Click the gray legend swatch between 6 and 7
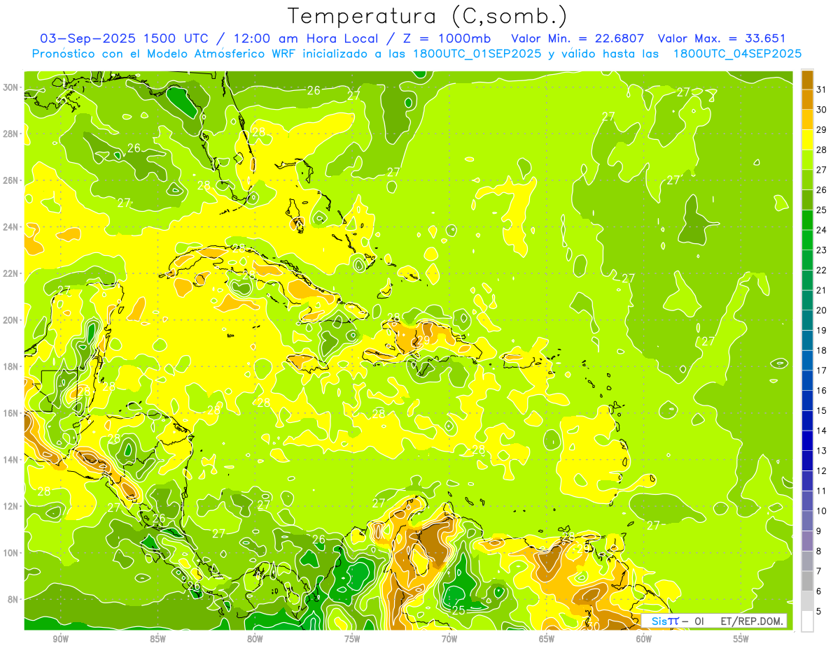Image resolution: width=840 pixels, height=648 pixels. click(x=807, y=581)
